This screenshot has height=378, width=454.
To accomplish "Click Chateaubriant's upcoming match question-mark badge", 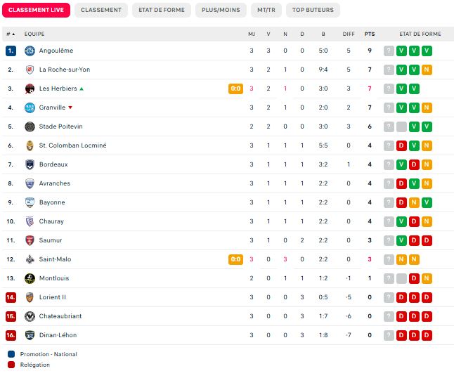I will pos(389,316).
